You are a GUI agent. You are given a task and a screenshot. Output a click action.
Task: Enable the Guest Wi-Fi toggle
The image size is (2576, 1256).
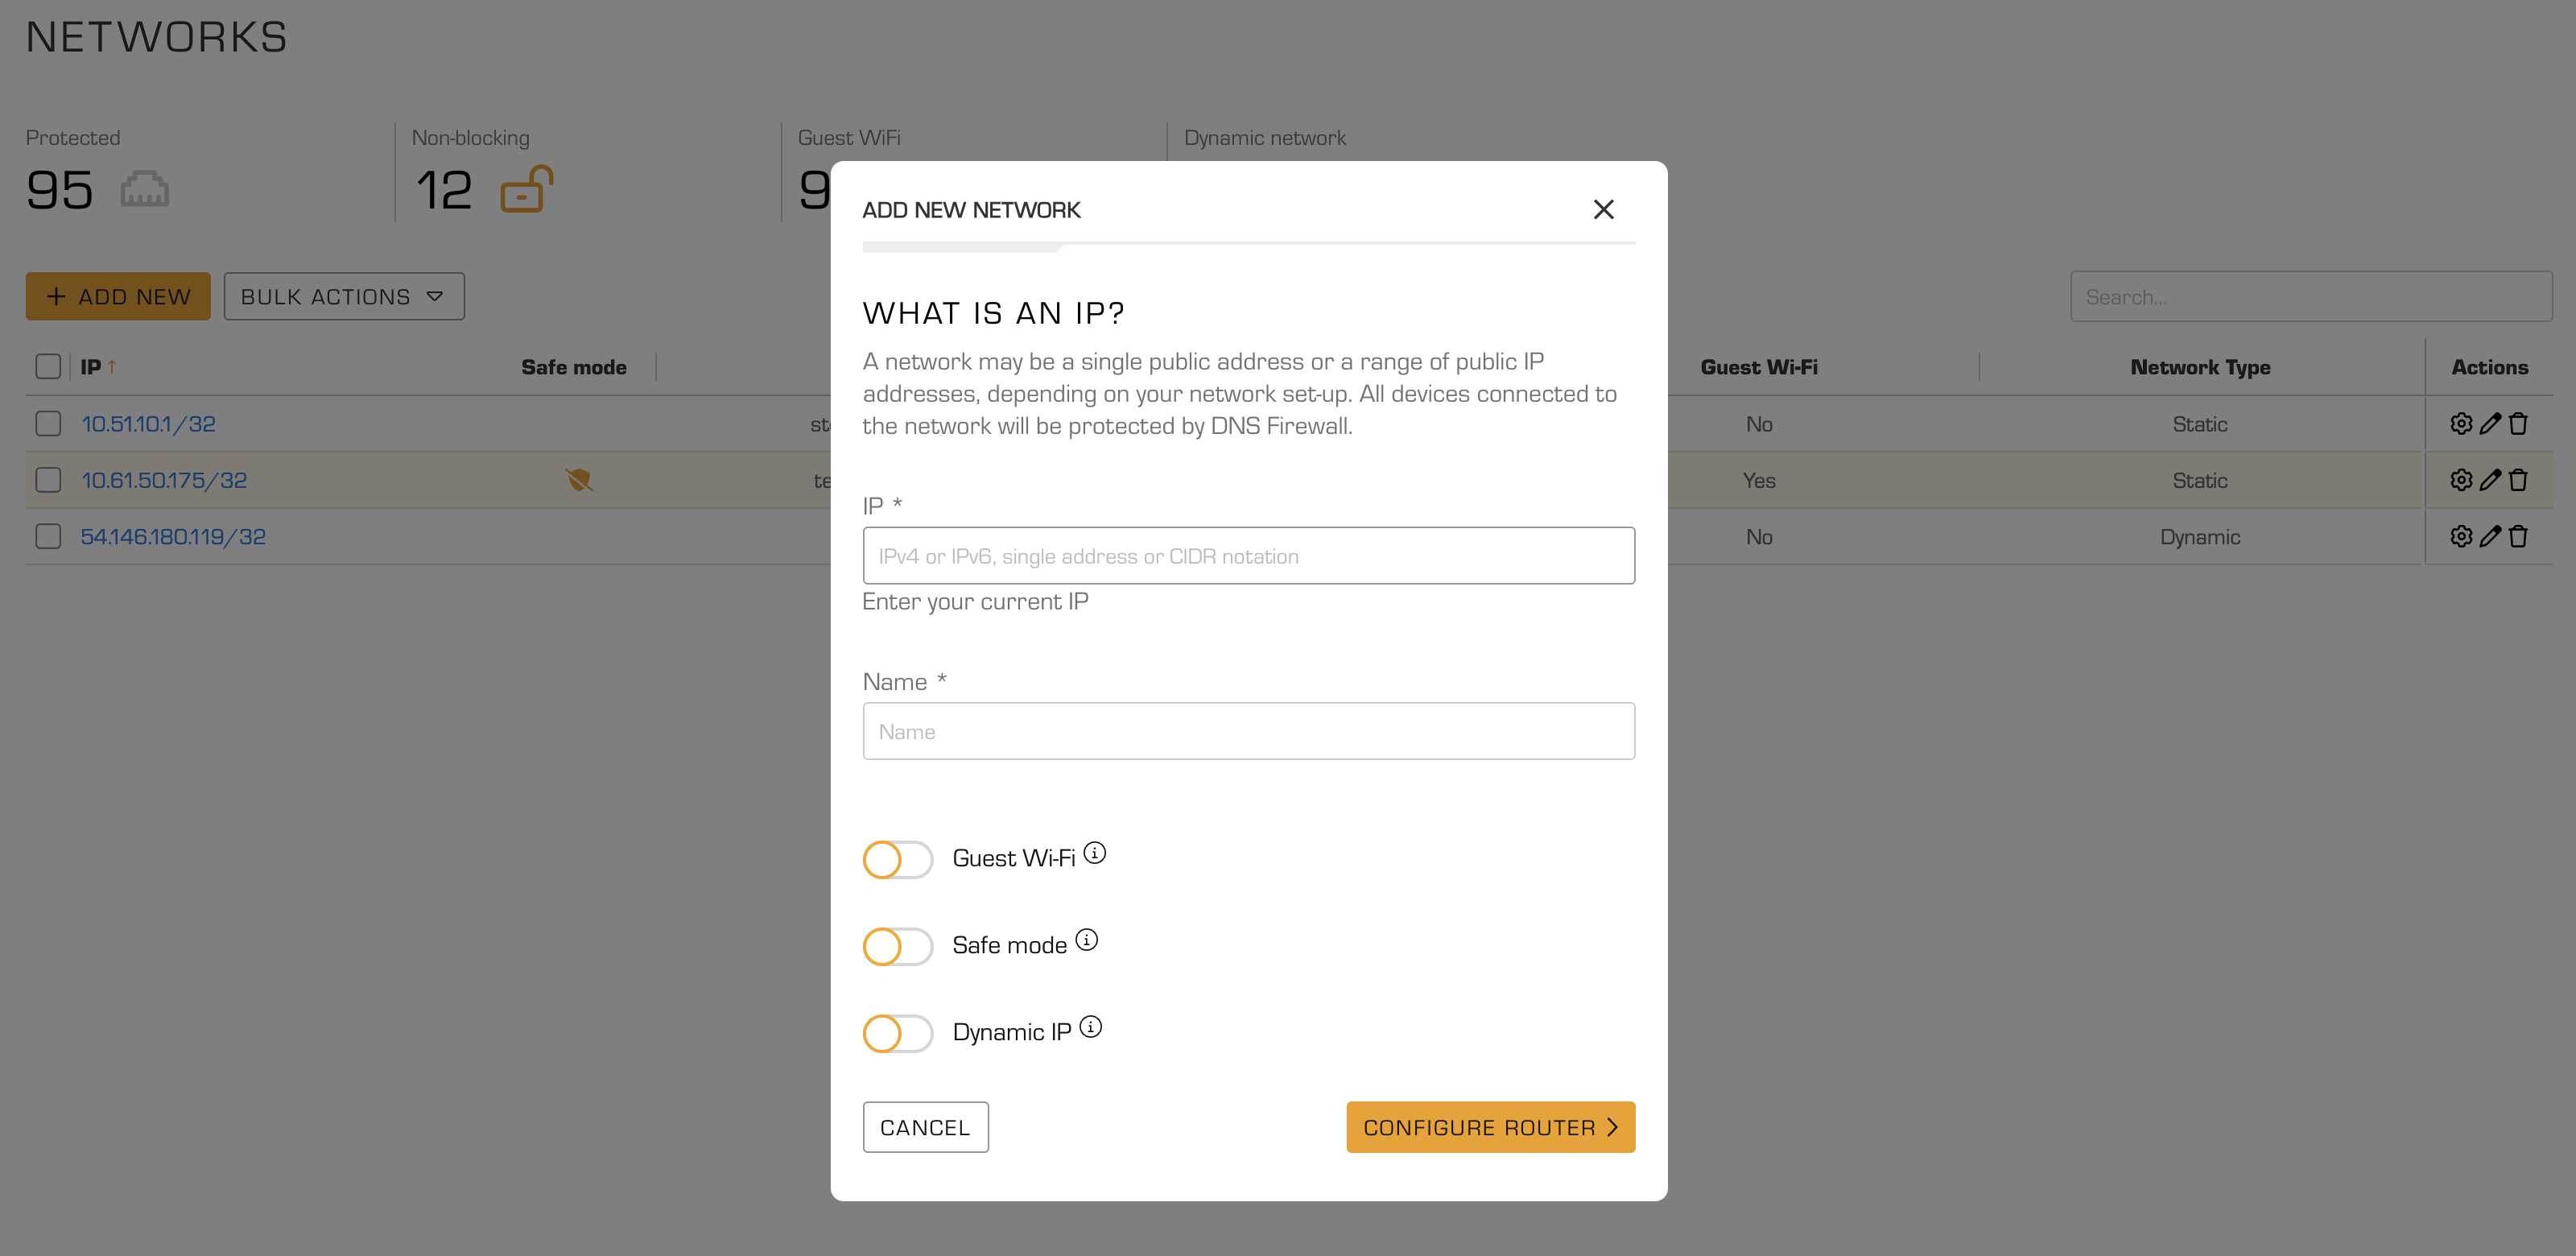(897, 859)
